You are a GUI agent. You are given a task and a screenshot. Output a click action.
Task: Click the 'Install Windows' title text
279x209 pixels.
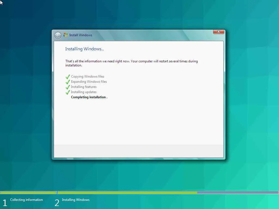click(x=81, y=35)
